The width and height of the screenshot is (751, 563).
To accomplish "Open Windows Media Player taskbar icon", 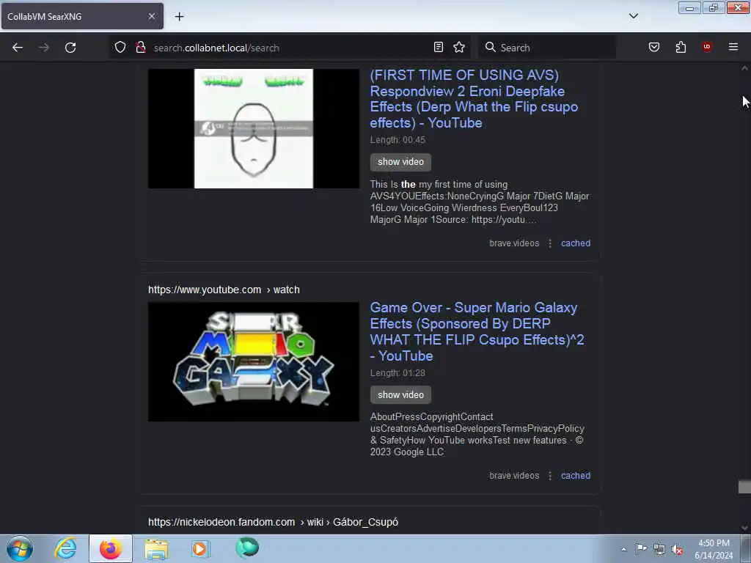I will pyautogui.click(x=200, y=548).
